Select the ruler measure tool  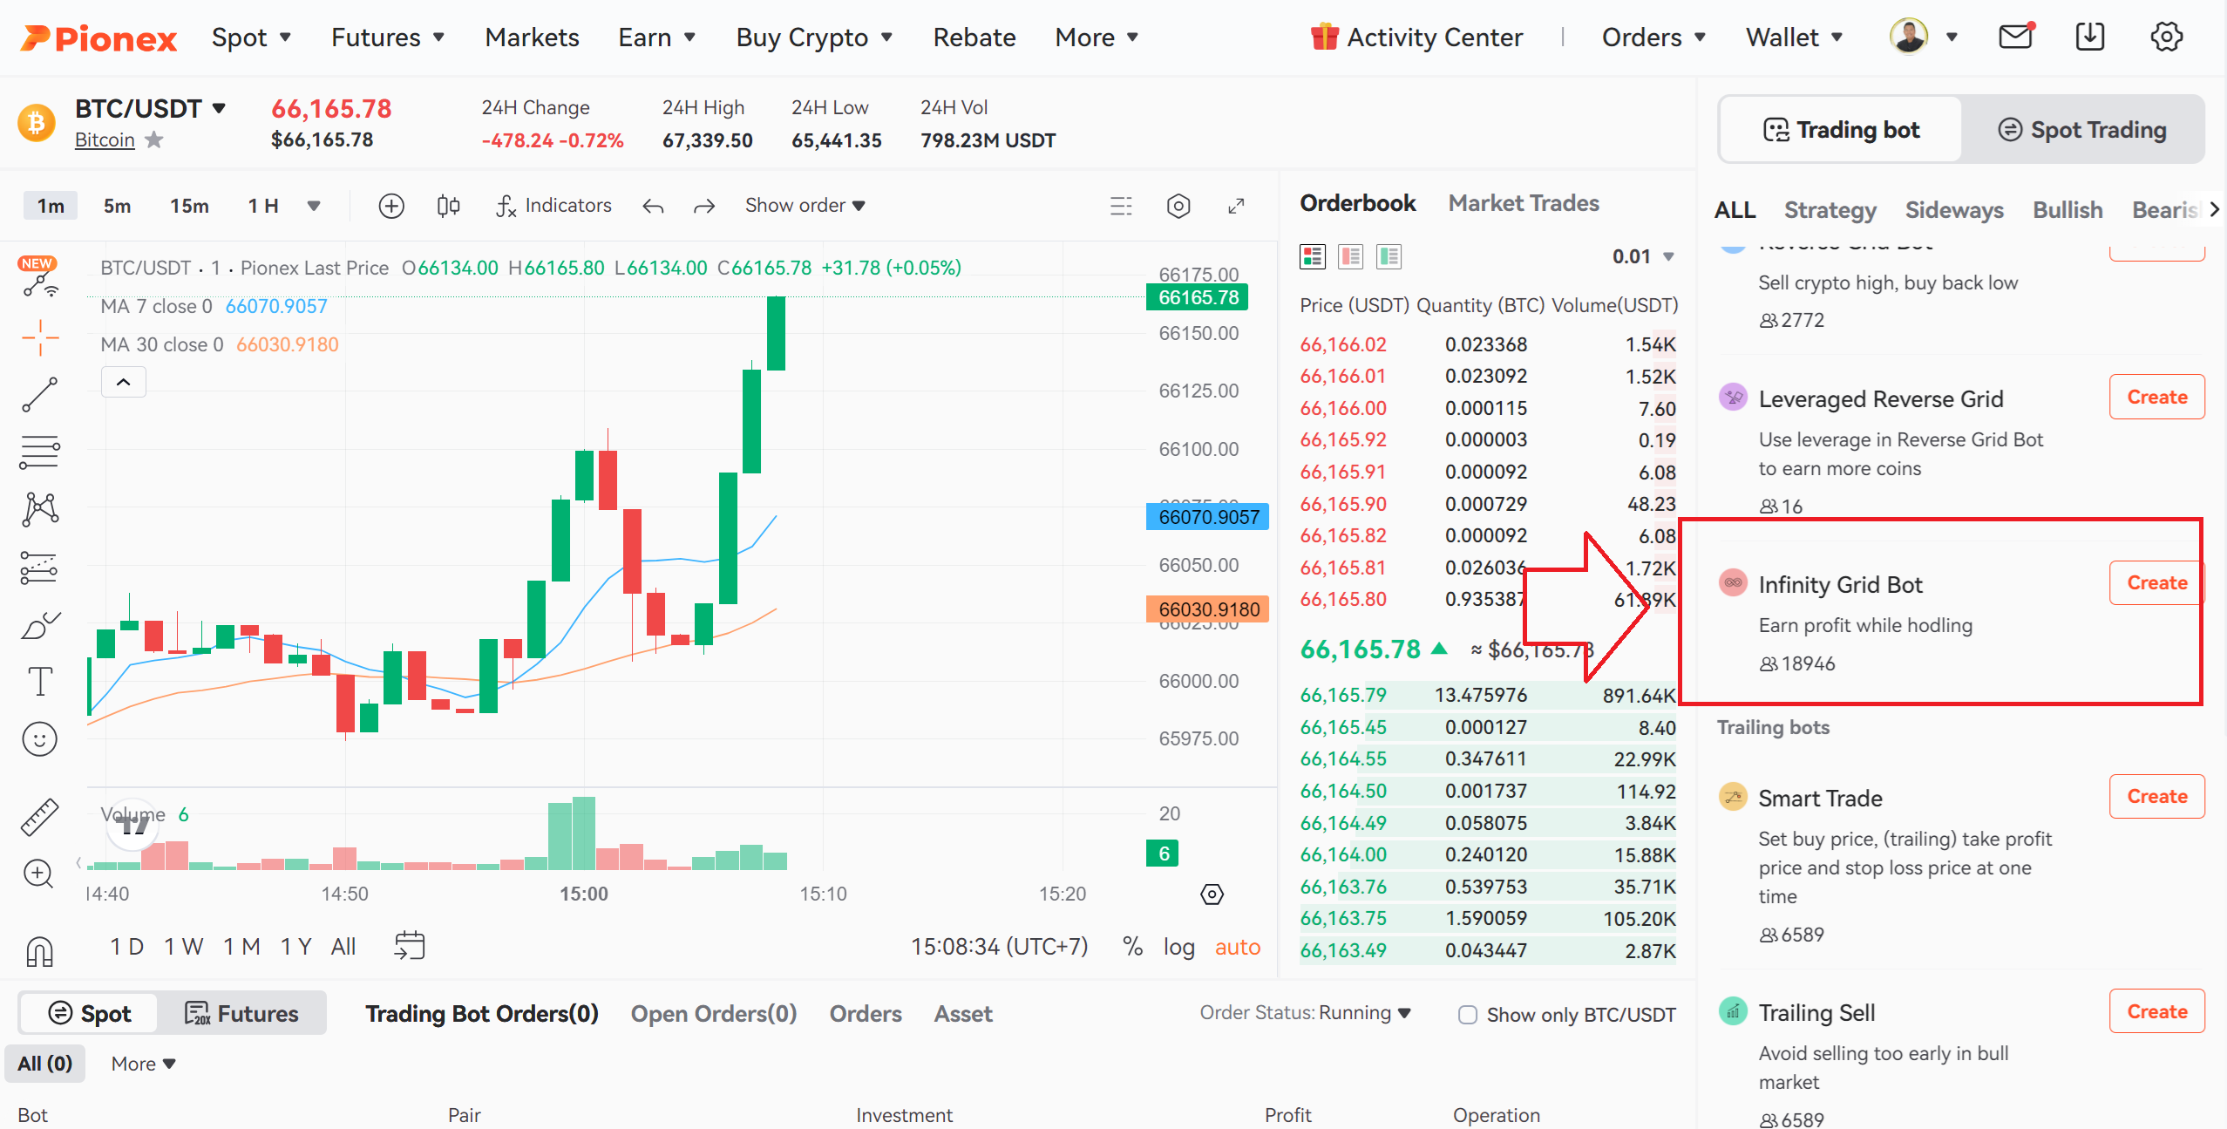tap(40, 817)
